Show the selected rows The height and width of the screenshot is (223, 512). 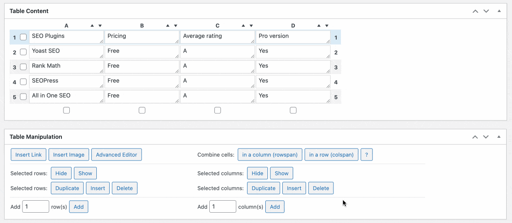pos(86,173)
